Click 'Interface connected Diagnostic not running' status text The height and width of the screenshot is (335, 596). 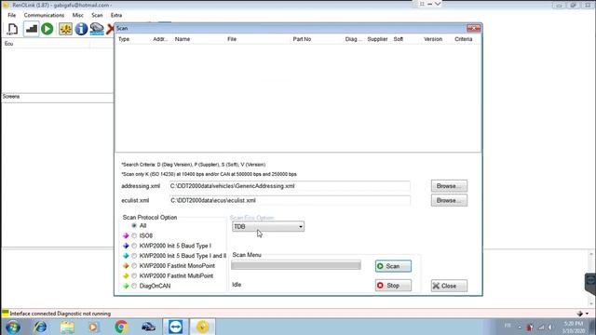point(60,314)
